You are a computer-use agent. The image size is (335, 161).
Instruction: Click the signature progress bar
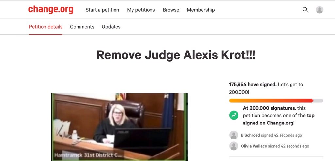click(276, 100)
